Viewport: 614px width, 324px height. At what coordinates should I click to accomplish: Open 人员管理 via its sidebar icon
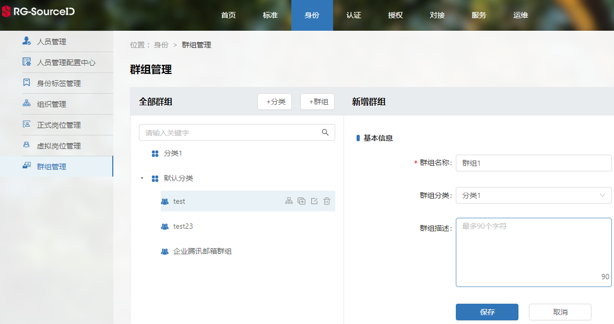coord(27,41)
